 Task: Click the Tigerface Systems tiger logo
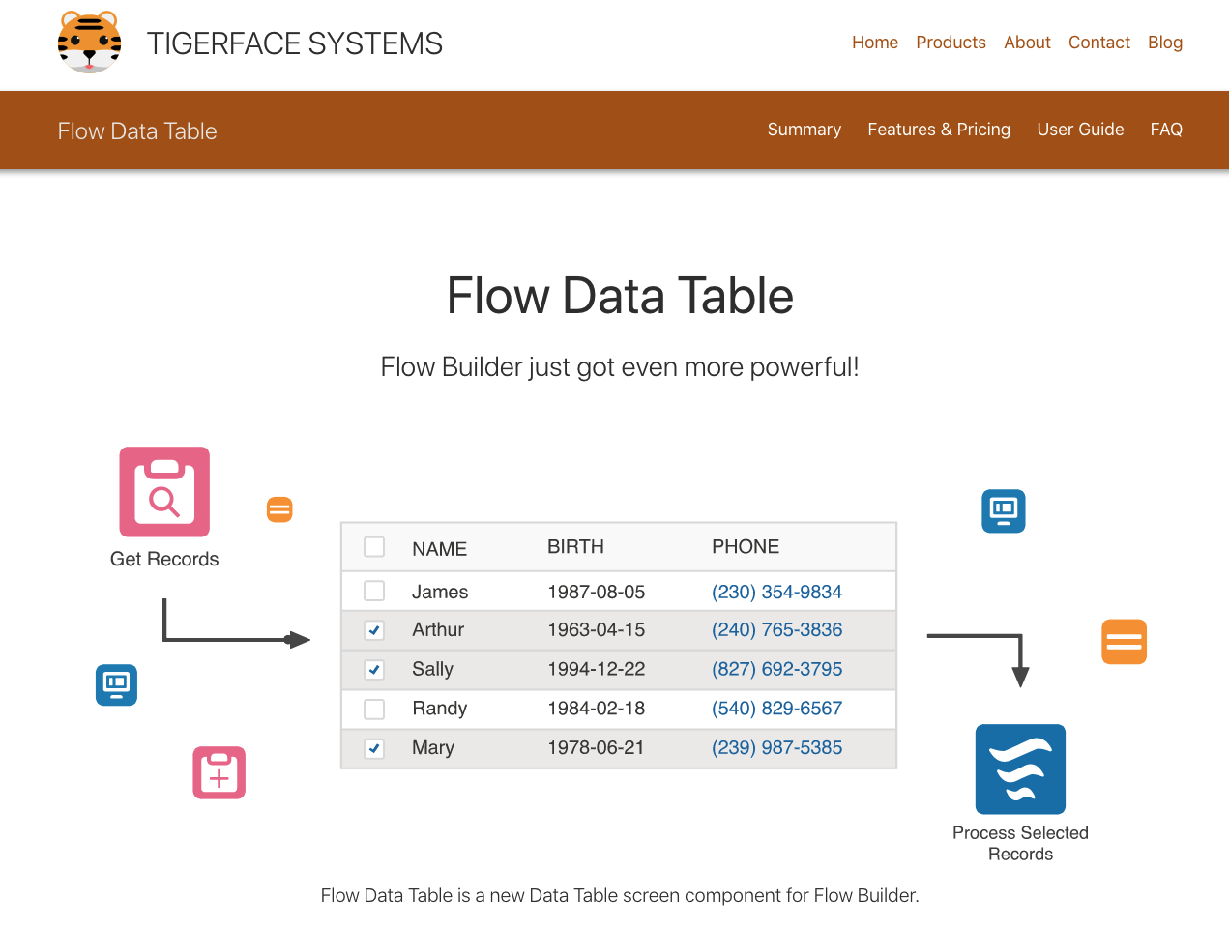click(88, 42)
